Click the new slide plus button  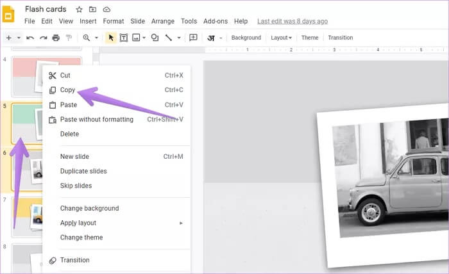[9, 38]
